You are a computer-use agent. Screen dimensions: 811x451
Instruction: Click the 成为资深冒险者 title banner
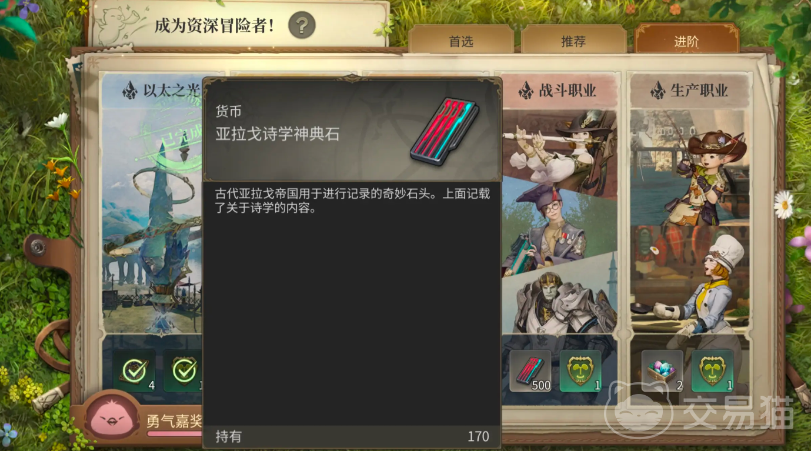click(x=215, y=25)
